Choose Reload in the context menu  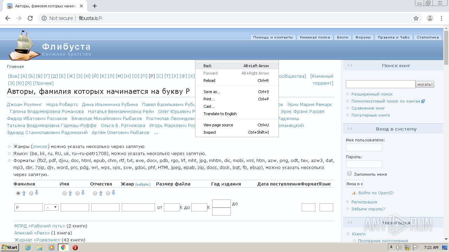coord(237,80)
